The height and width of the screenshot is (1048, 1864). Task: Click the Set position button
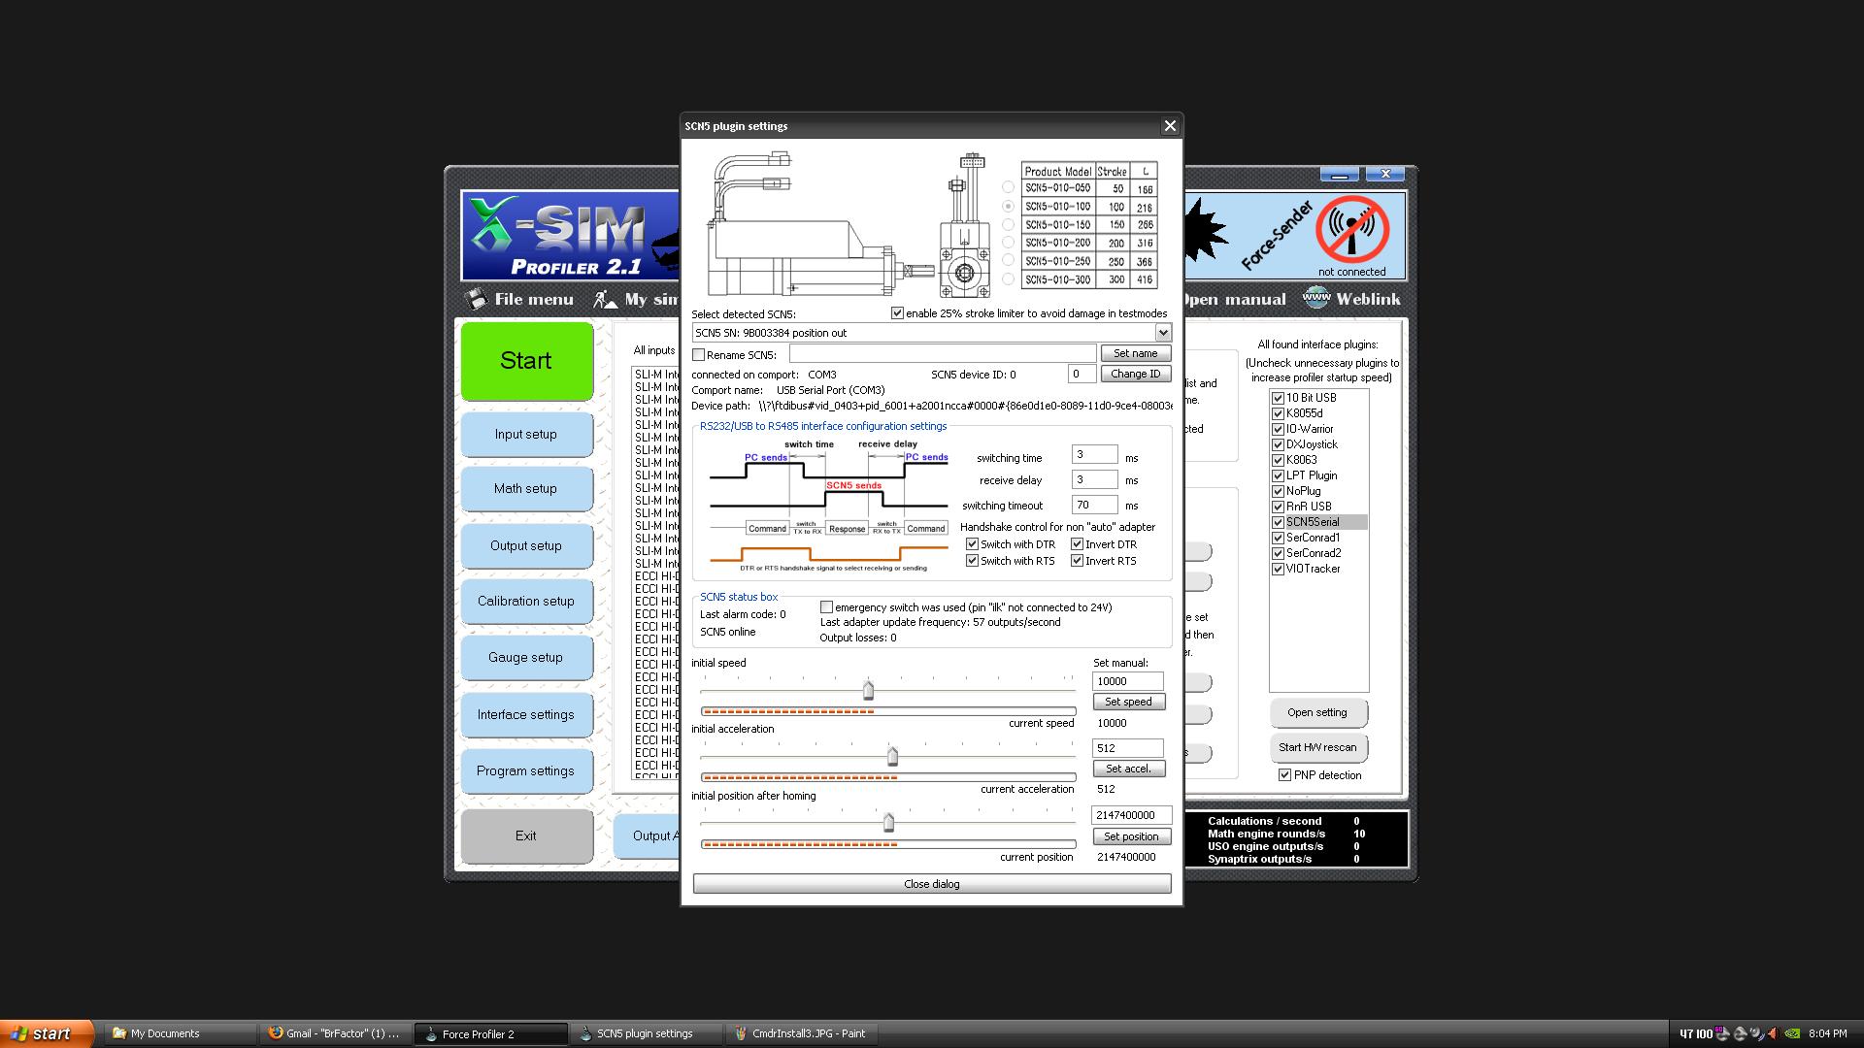click(x=1131, y=836)
